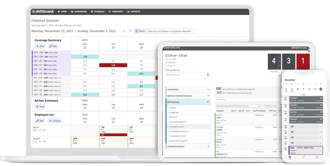Toggle send notification to employee switch
330x166 pixels.
219,89
